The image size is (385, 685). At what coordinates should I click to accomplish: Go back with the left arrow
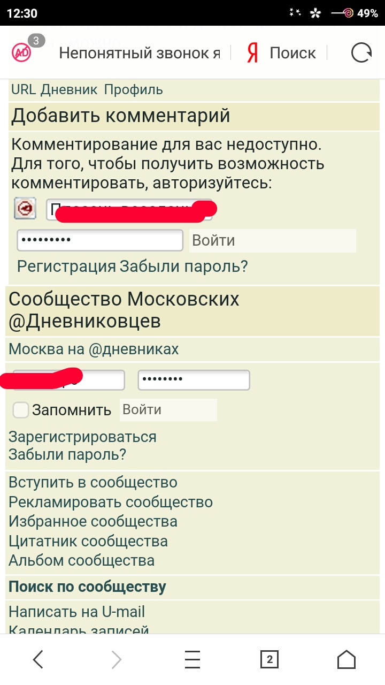click(38, 659)
